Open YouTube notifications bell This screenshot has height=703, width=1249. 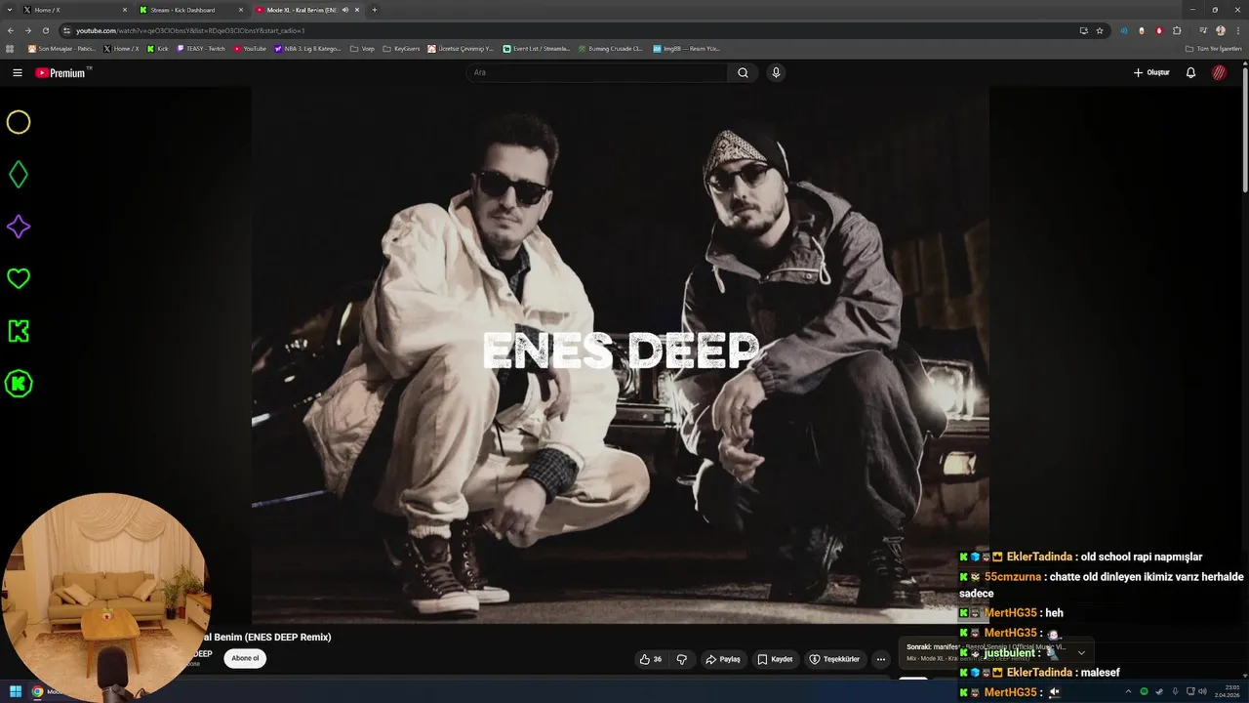[1190, 72]
